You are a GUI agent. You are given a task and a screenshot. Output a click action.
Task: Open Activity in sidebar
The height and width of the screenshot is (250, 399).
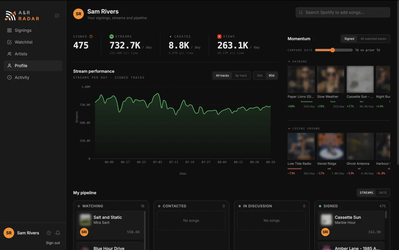[x=33, y=77]
